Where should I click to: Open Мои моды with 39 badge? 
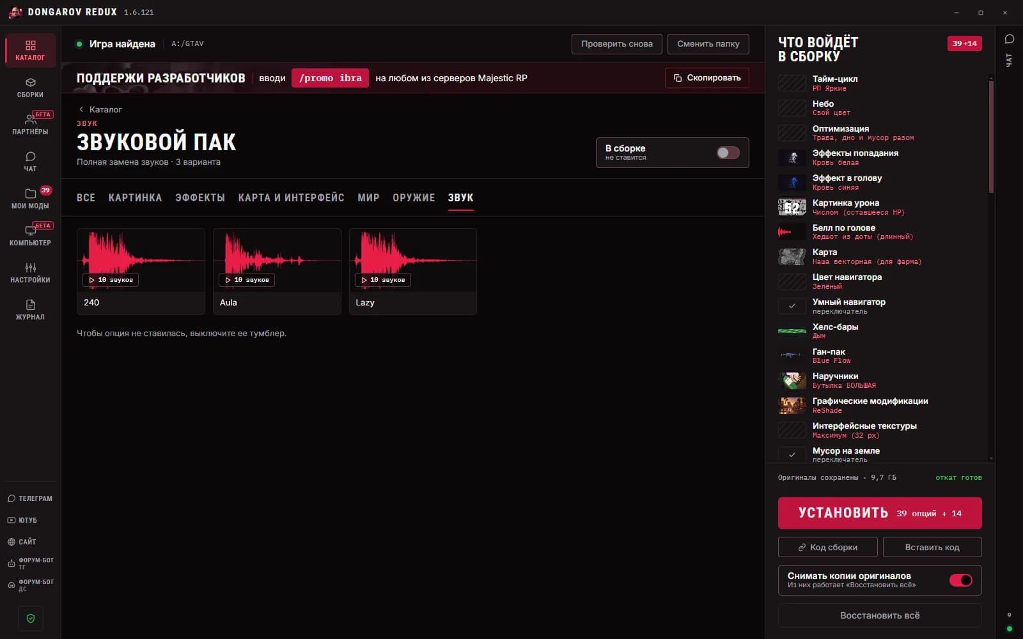click(30, 199)
